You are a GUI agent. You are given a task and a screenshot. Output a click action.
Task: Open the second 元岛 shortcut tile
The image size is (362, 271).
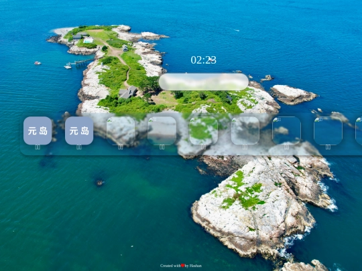(79, 130)
